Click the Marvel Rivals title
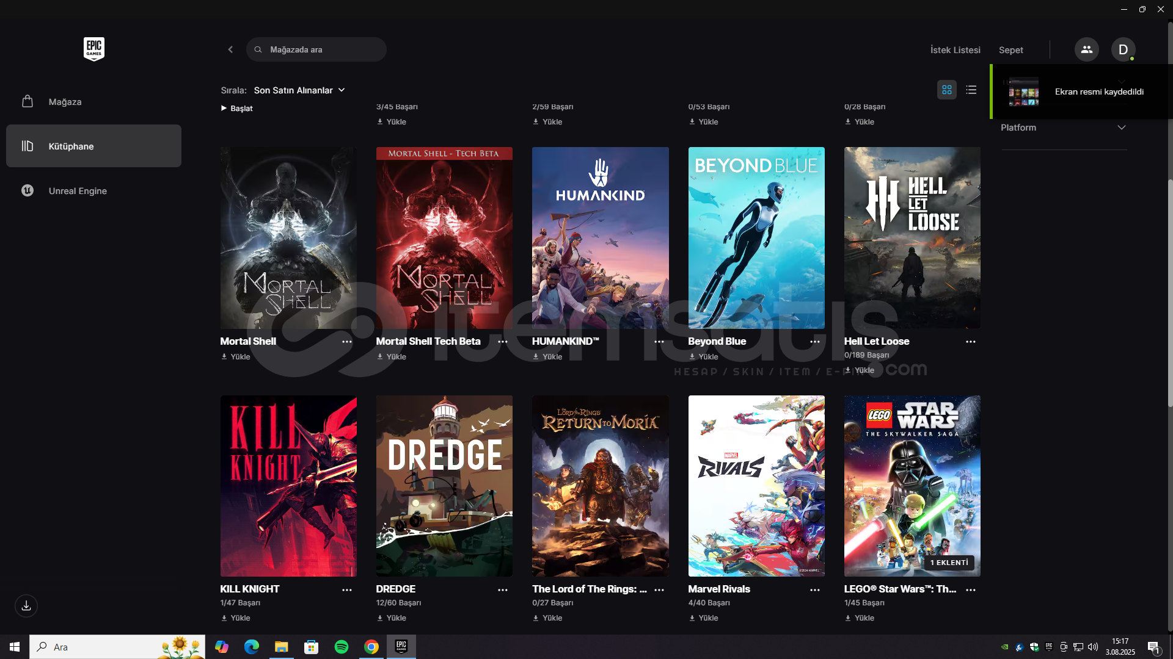Screen dimensions: 1173x659 719,589
